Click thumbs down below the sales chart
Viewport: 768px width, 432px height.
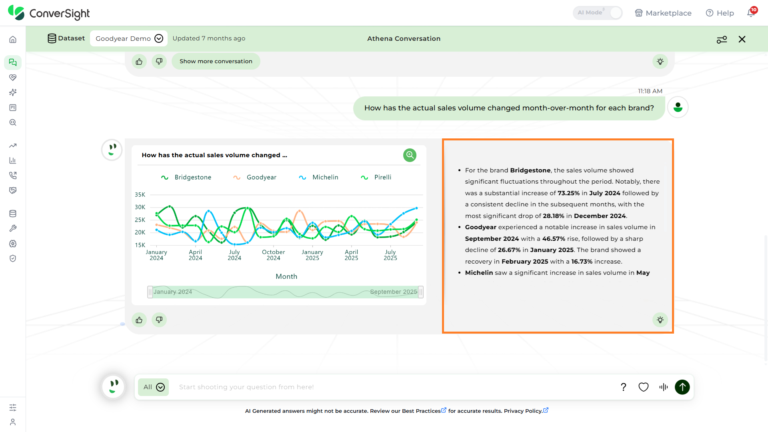[x=159, y=320]
